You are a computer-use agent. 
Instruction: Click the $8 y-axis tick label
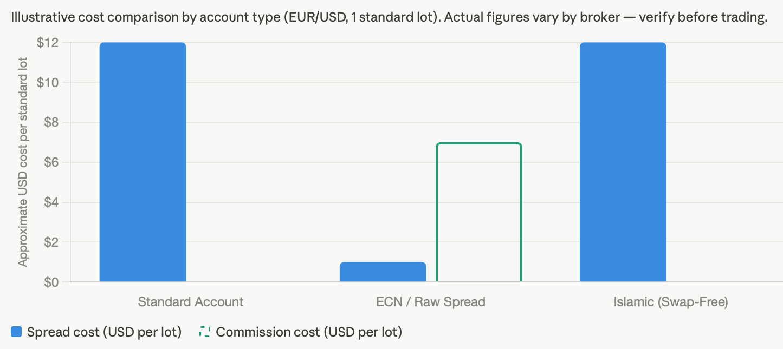pyautogui.click(x=51, y=122)
